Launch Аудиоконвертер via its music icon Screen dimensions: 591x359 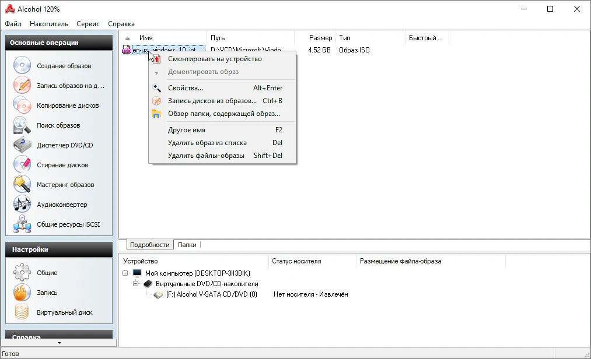(x=22, y=205)
